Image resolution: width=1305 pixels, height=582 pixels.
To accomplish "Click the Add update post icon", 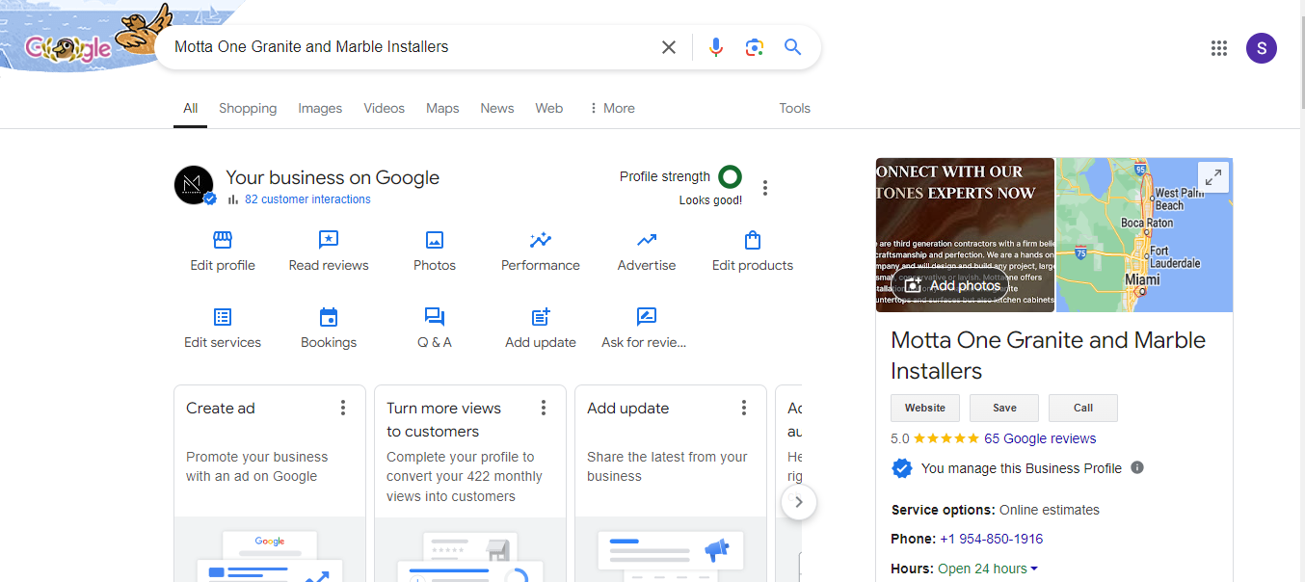I will click(x=541, y=317).
